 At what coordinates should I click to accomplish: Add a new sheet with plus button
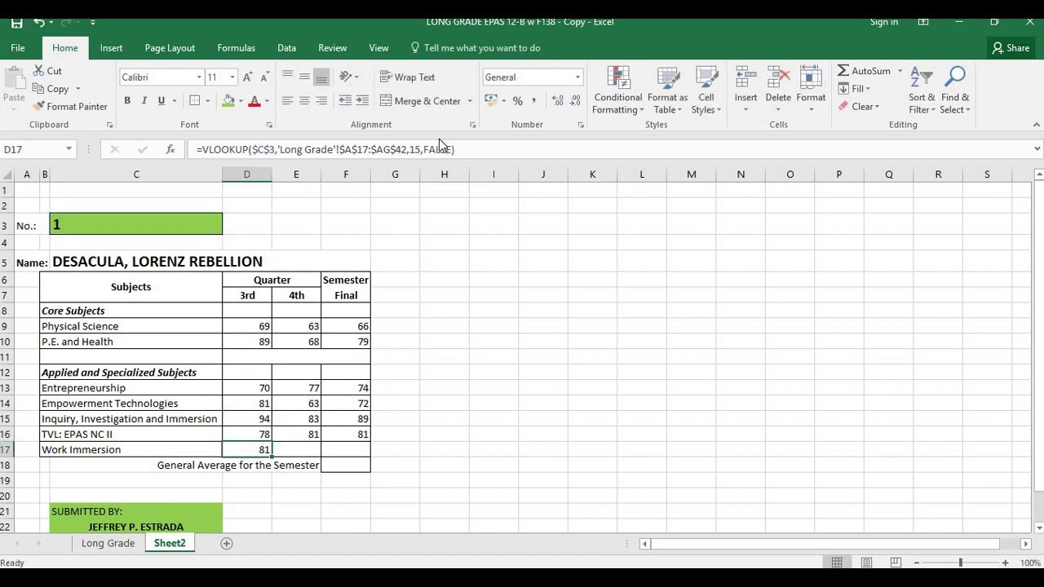[x=227, y=543]
